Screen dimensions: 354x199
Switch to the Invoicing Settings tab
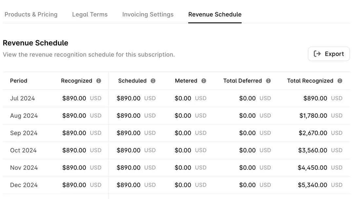pos(148,14)
